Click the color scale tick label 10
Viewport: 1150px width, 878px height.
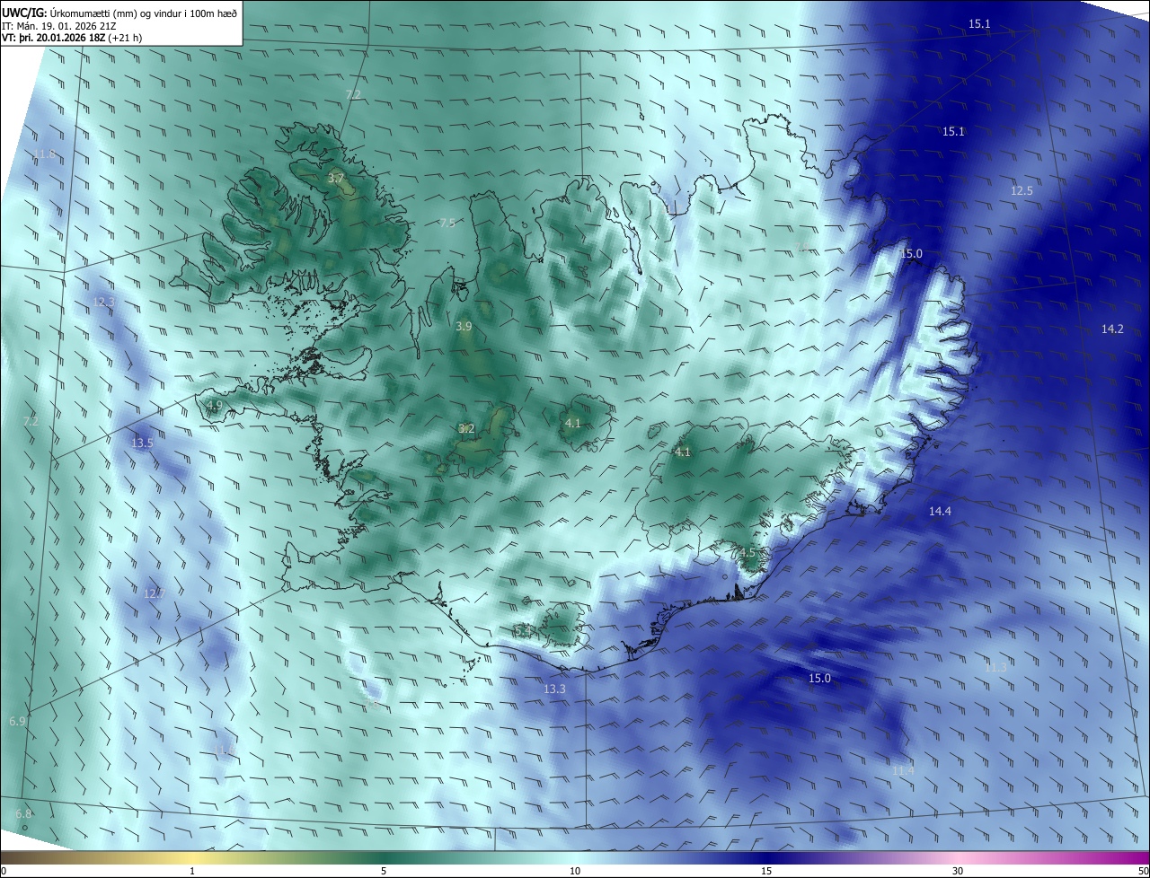575,871
